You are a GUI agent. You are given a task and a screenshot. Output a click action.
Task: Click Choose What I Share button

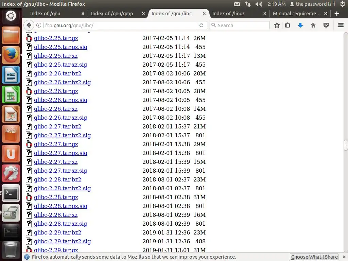[x=314, y=257]
